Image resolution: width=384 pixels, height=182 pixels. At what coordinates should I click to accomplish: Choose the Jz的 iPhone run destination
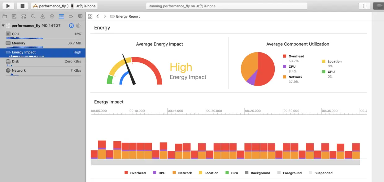click(x=83, y=6)
